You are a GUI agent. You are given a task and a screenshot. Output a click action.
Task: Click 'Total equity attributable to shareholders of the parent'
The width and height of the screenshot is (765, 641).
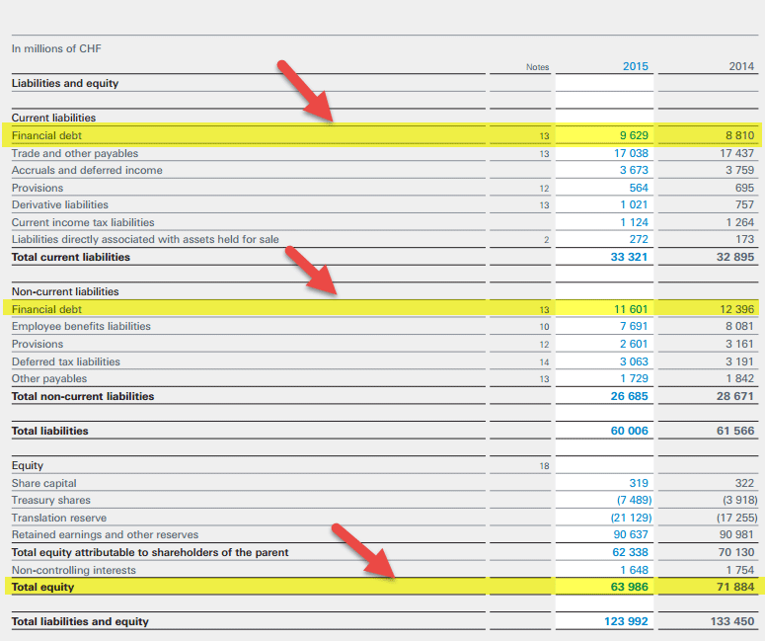pyautogui.click(x=150, y=553)
